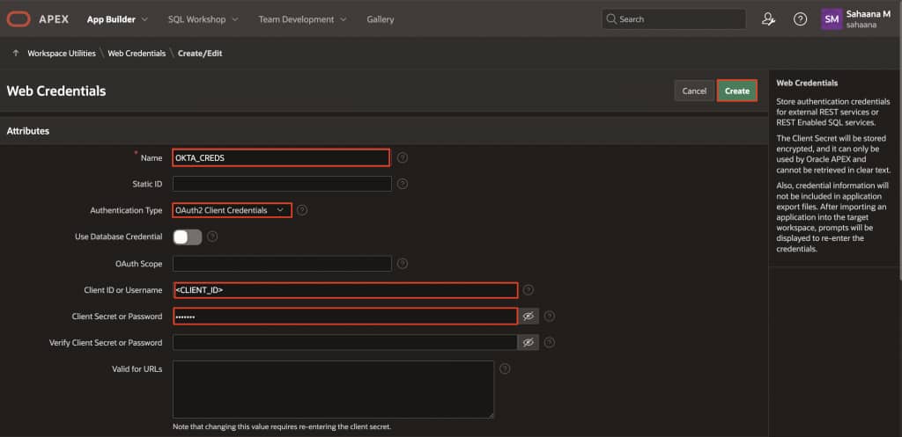Viewport: 902px width, 437px height.
Task: Reveal the Client Secret or Password value
Action: tap(529, 316)
